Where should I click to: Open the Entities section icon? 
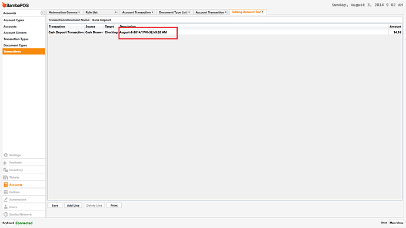6,192
